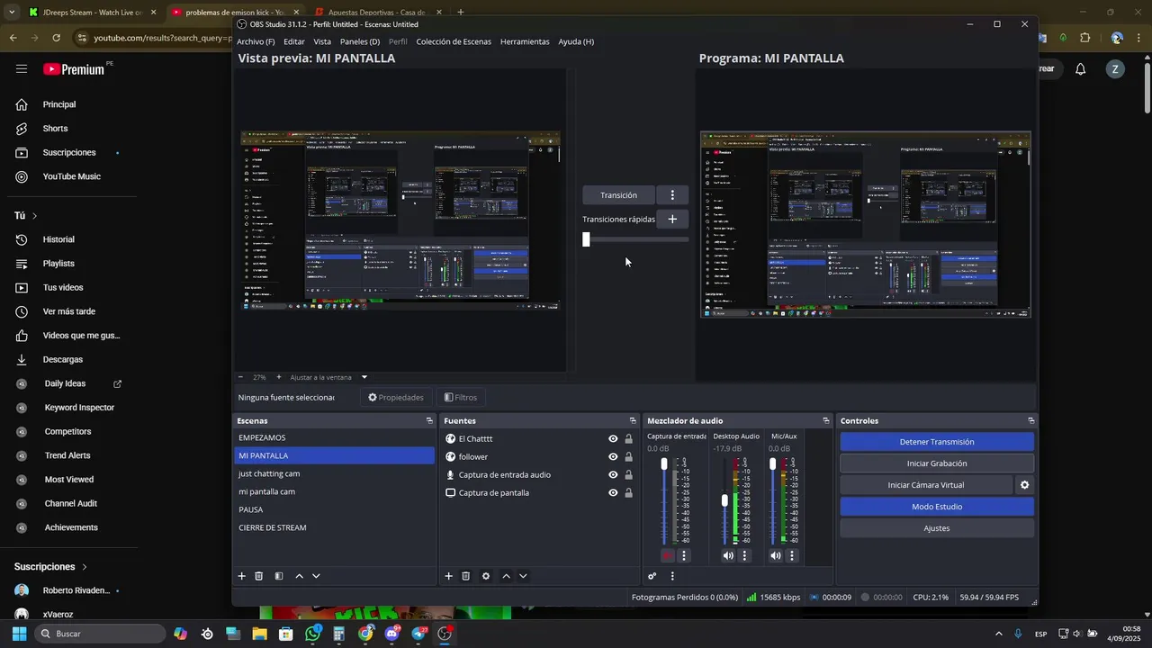Pop out the Escenas dock panel
The width and height of the screenshot is (1152, 648).
pyautogui.click(x=429, y=421)
